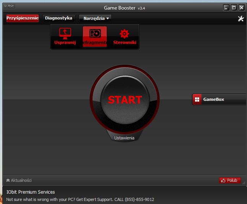Image resolution: width=247 pixels, height=204 pixels.
Task: Switch to Diagnostyka tab
Action: (x=58, y=18)
